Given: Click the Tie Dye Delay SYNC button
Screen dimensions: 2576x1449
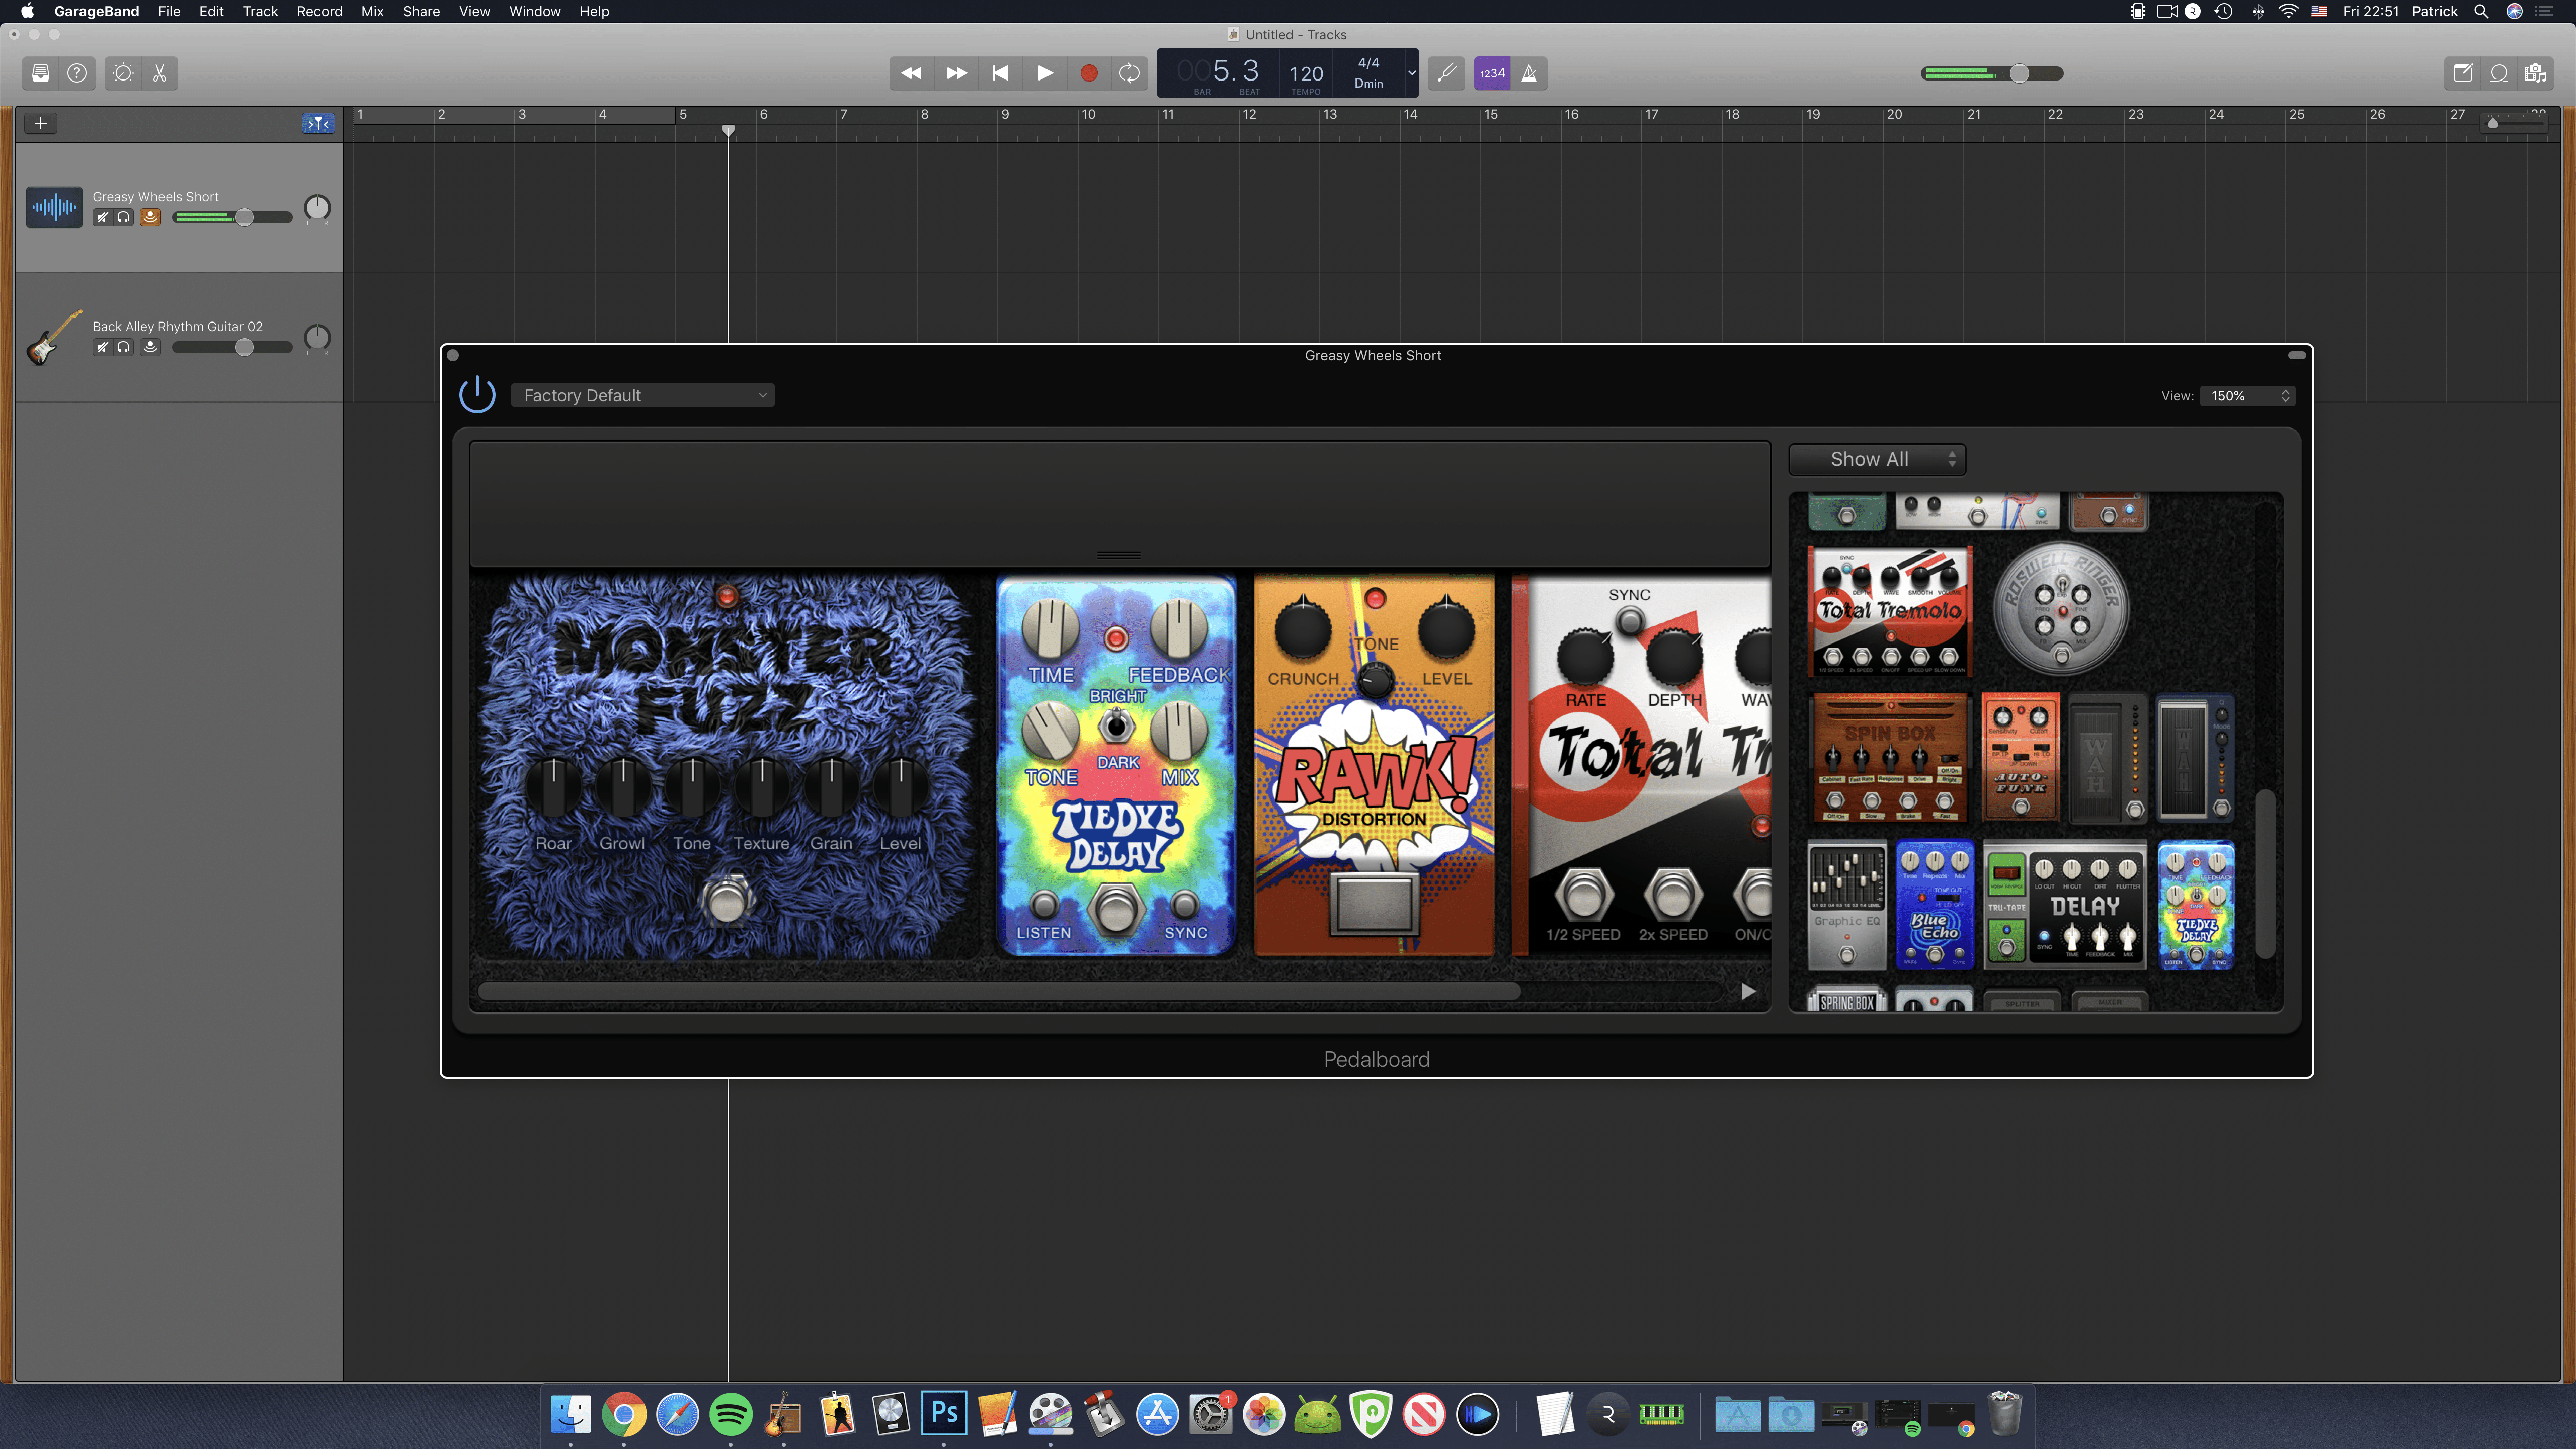Looking at the screenshot, I should [1185, 905].
